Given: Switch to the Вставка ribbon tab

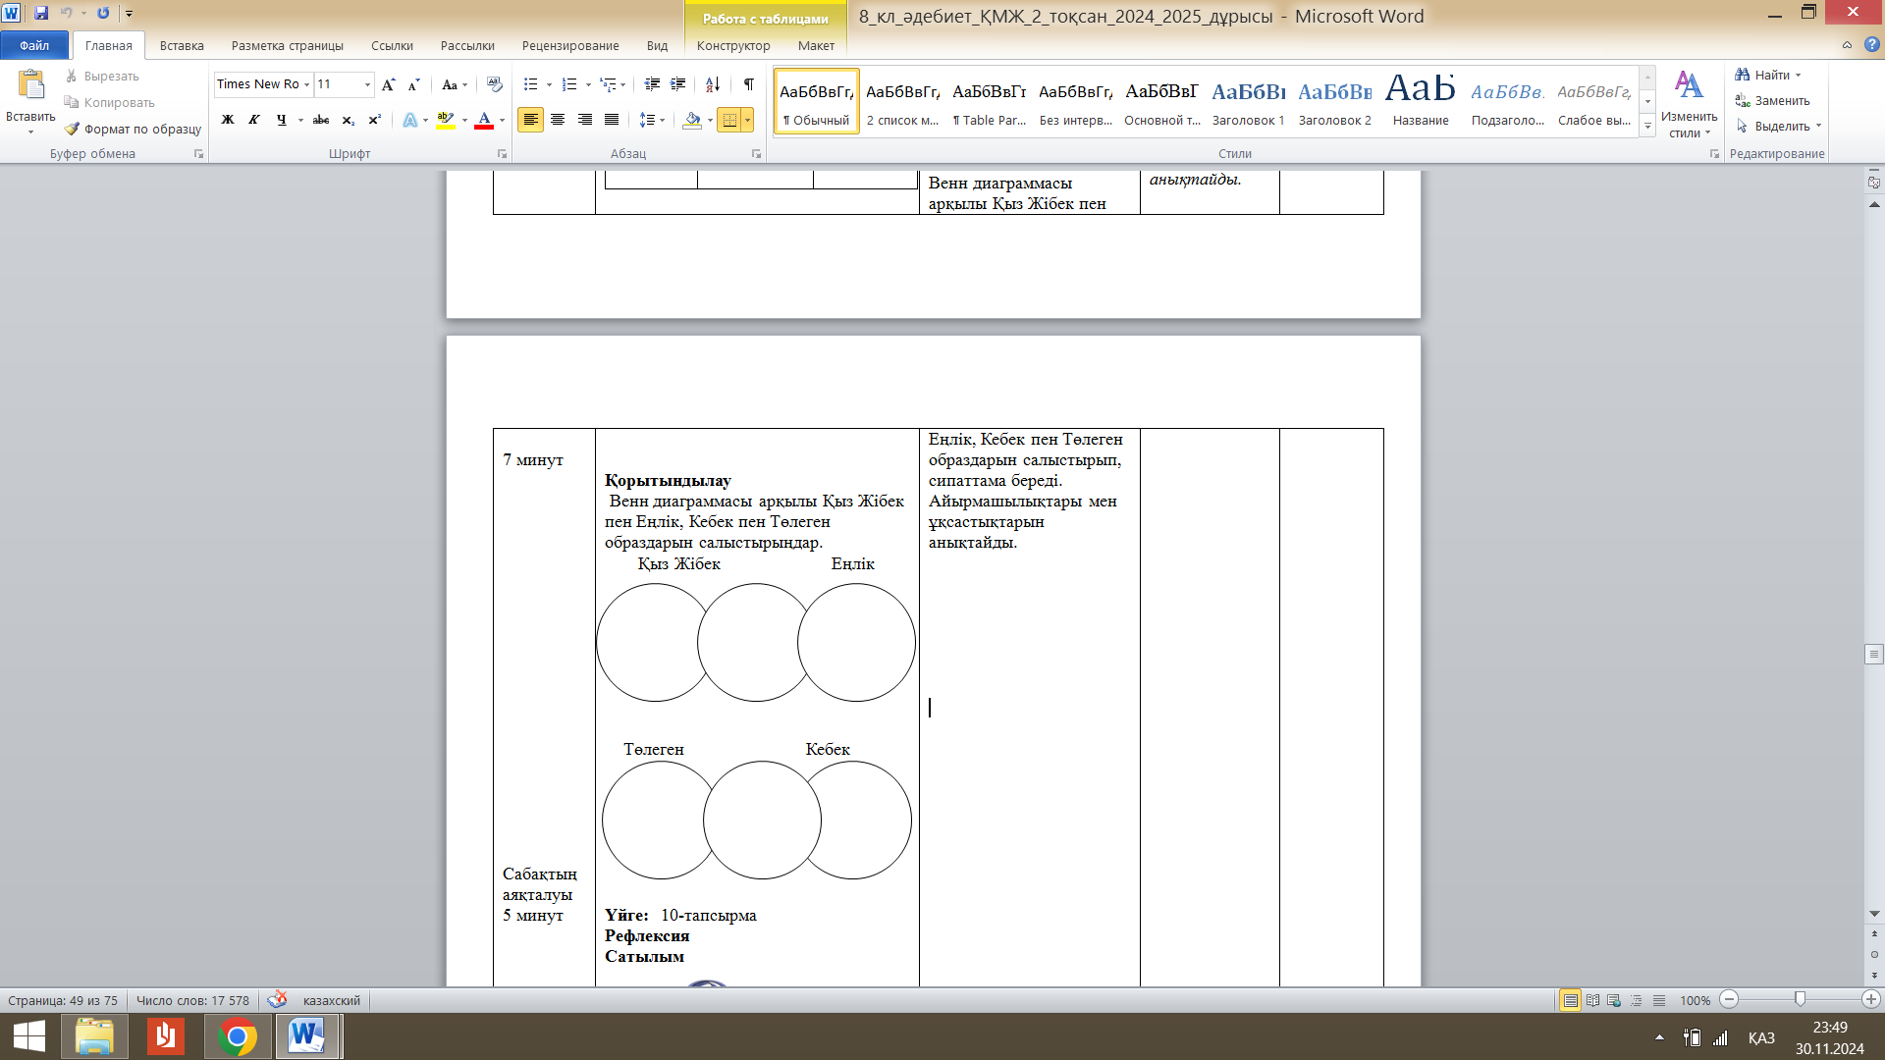Looking at the screenshot, I should 182,45.
